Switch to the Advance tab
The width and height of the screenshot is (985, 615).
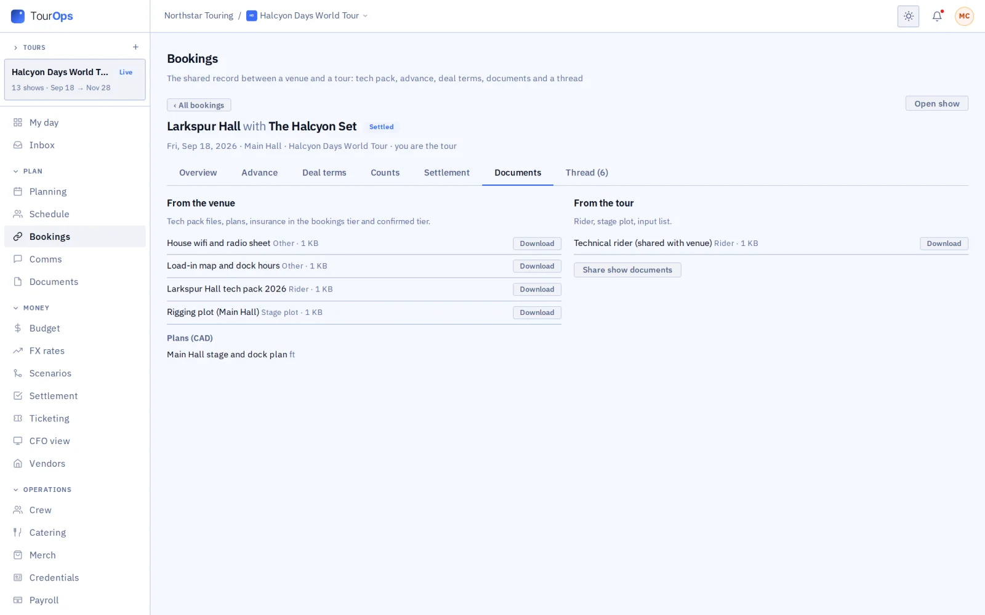(x=259, y=173)
